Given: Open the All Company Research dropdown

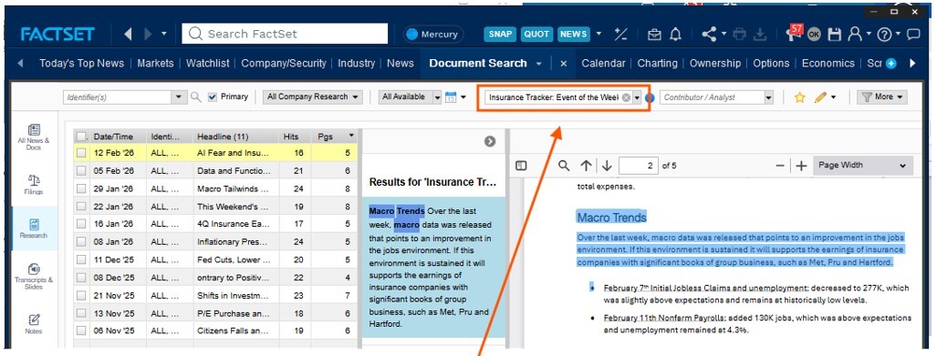Looking at the screenshot, I should tap(313, 97).
